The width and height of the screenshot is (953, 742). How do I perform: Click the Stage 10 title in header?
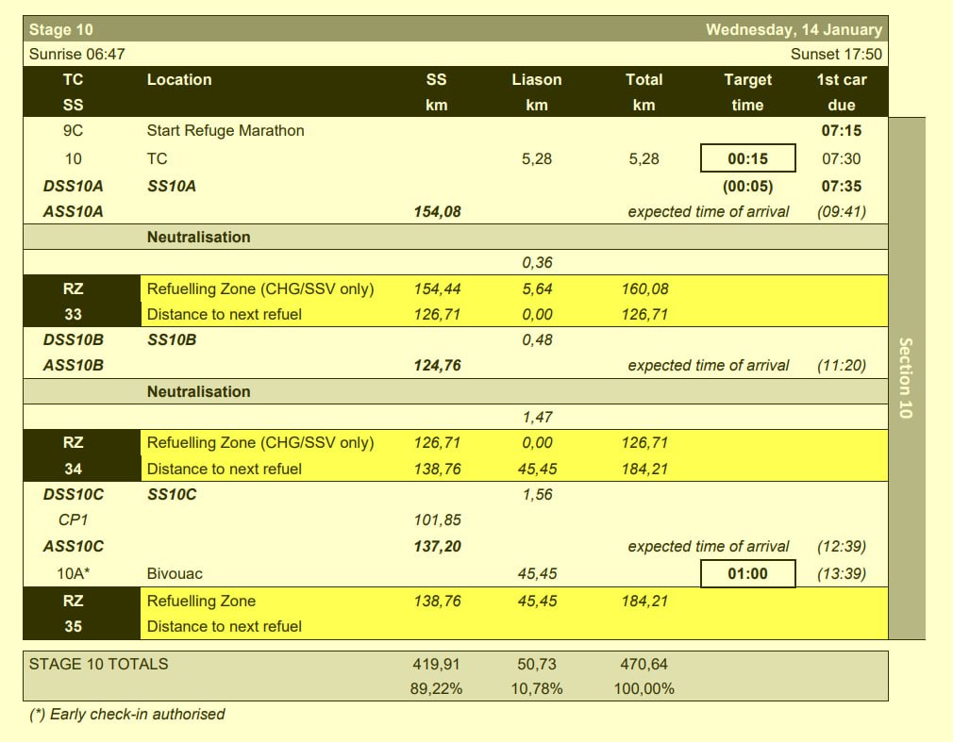(x=61, y=30)
